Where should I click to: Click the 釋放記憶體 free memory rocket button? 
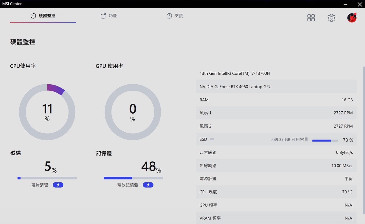point(148,185)
